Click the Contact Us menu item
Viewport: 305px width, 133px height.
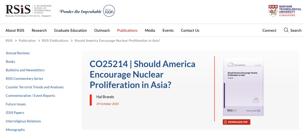coord(190,30)
